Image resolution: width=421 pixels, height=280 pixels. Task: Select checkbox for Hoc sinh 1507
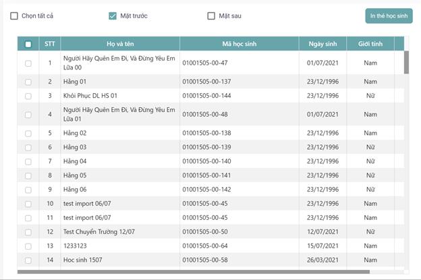pyautogui.click(x=28, y=260)
